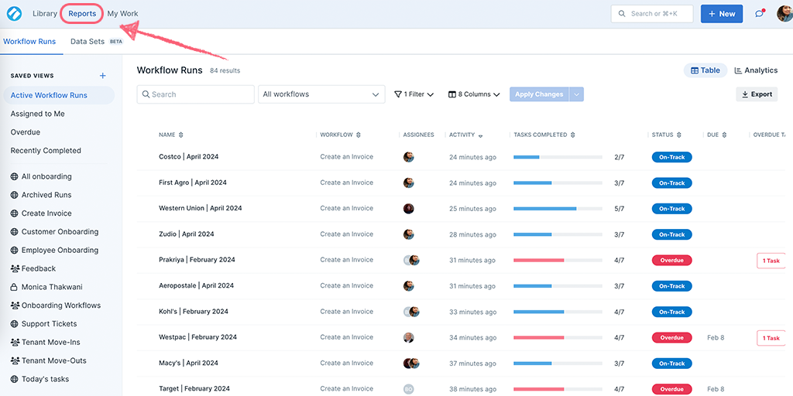The height and width of the screenshot is (396, 793).
Task: Click globe icon beside All onboarding
Action: (x=14, y=177)
